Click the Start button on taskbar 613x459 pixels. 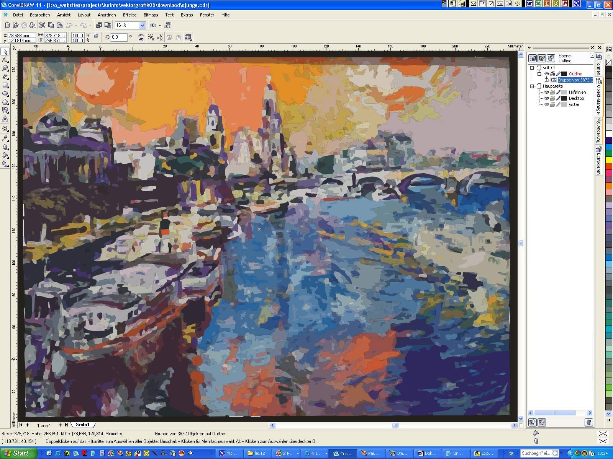tap(18, 453)
